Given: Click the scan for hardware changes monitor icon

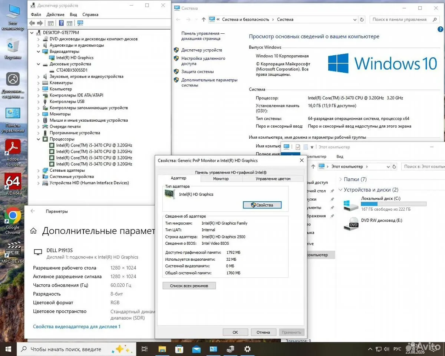Looking at the screenshot, I should point(80,23).
